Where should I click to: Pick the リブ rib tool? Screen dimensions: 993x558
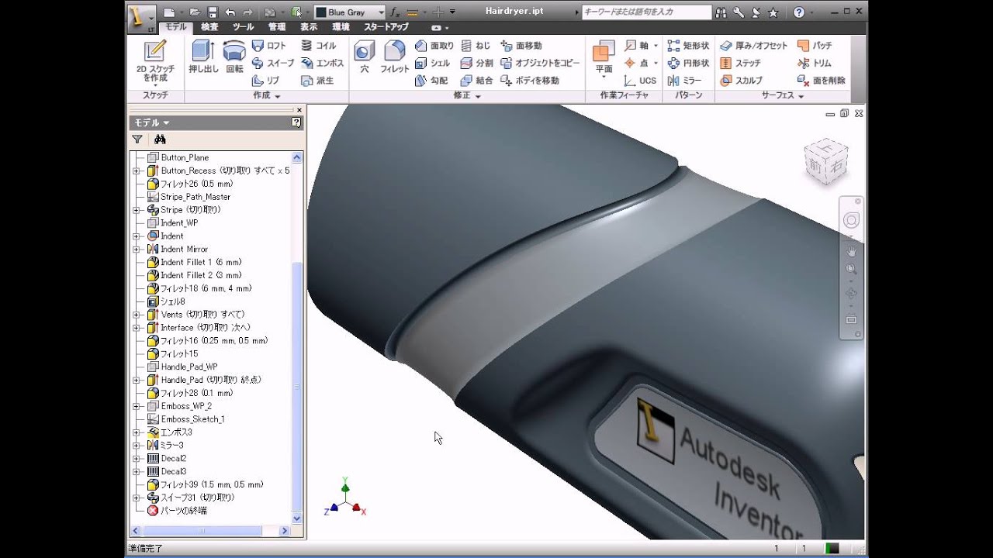click(x=266, y=80)
